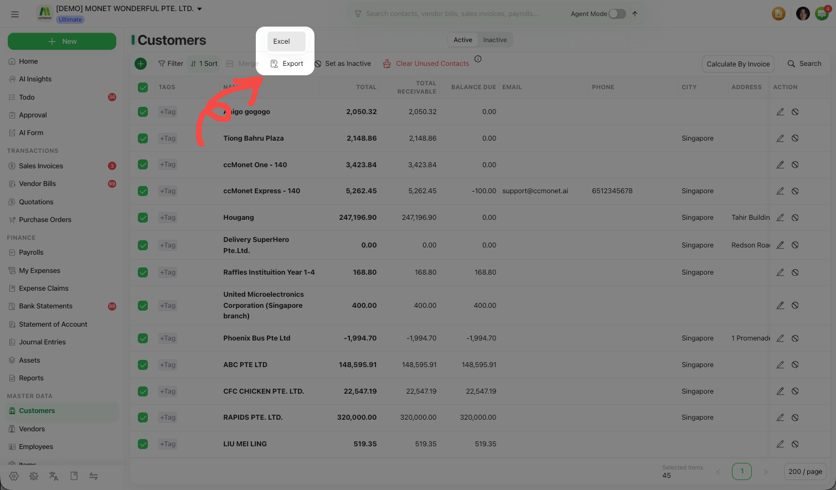The image size is (836, 490).
Task: Click the Search button in toolbar
Action: pos(804,64)
